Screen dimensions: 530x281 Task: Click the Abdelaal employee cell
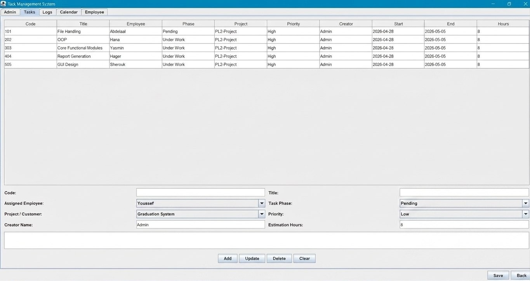tap(136, 31)
